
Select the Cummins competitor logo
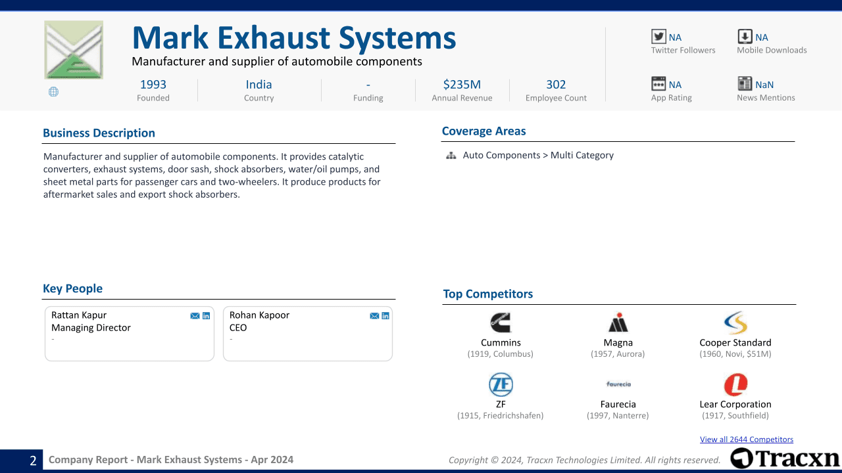501,323
